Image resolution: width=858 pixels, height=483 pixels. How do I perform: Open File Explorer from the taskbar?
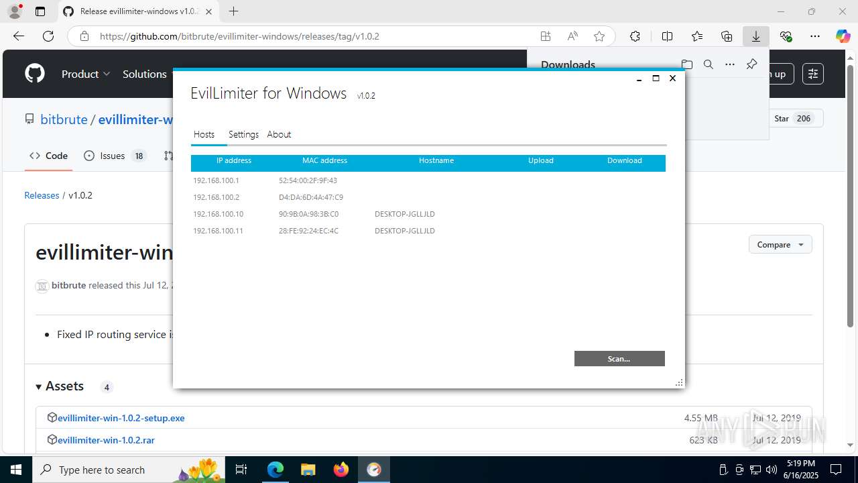coord(308,470)
